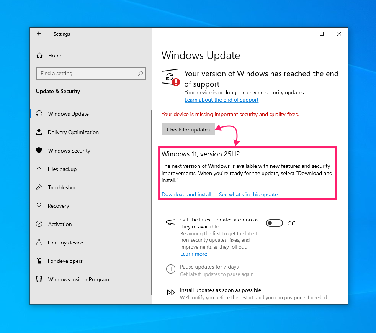This screenshot has height=333, width=376.
Task: Click the red missing security fixes message
Action: click(x=230, y=115)
